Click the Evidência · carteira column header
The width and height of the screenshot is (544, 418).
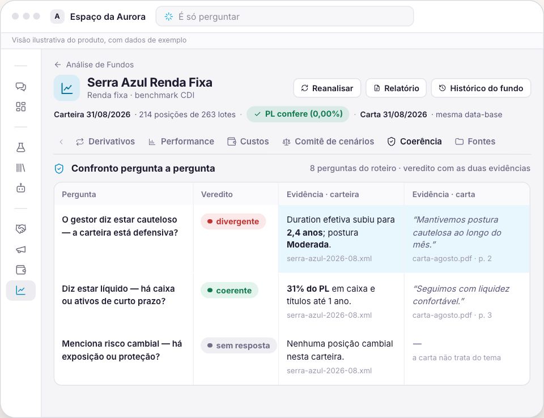click(x=322, y=194)
